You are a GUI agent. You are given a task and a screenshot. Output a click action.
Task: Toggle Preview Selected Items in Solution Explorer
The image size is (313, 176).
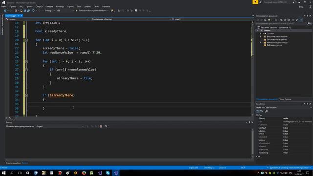point(301,20)
